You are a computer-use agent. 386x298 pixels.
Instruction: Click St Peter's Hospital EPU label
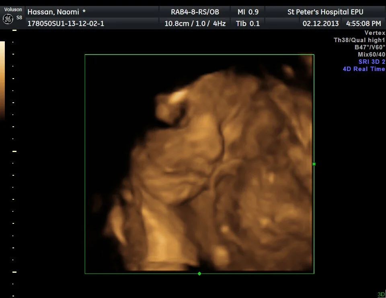tap(325, 12)
